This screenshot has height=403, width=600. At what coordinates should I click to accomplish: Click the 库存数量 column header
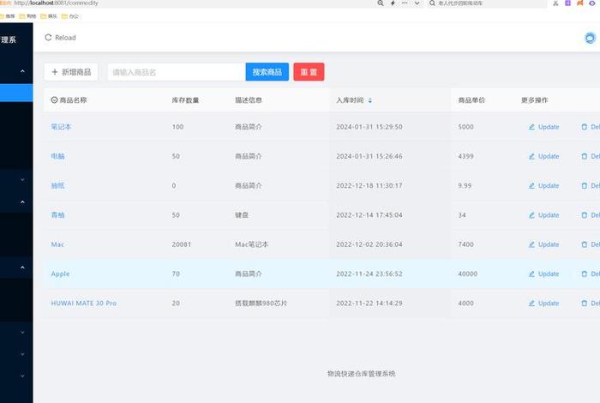coord(185,100)
